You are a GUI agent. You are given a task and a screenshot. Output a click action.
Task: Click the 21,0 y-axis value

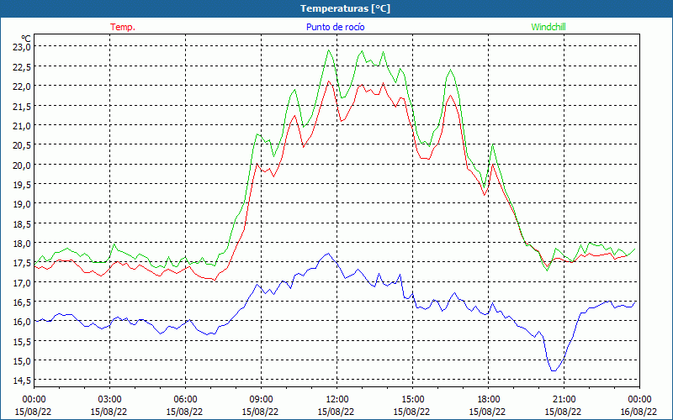point(22,125)
